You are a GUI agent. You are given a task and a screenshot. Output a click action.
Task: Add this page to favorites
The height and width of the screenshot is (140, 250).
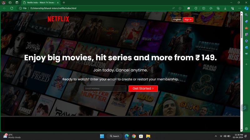click(180, 8)
